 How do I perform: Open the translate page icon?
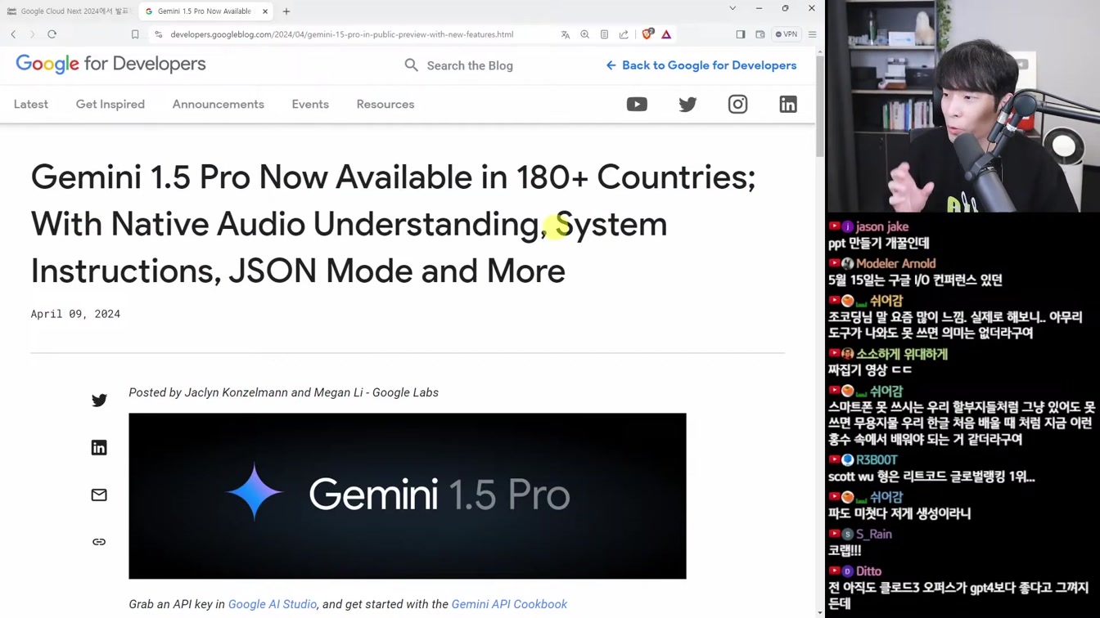coord(565,34)
